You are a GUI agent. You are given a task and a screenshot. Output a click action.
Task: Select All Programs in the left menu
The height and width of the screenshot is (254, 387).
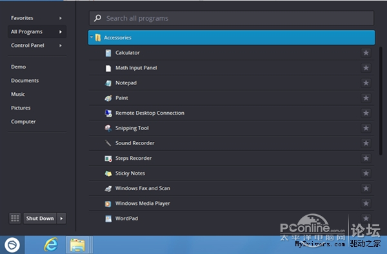pyautogui.click(x=37, y=32)
